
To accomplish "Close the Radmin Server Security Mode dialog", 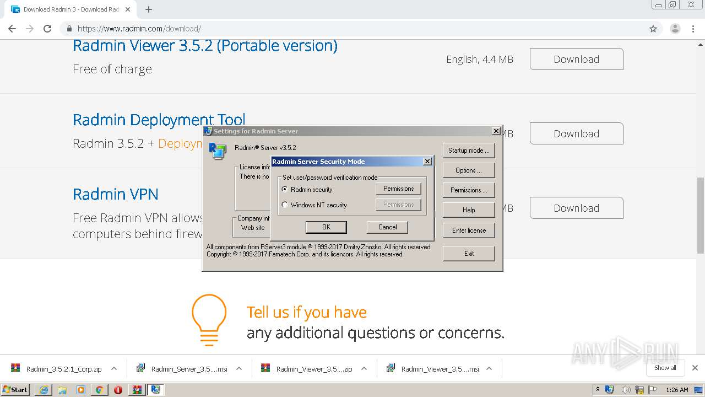I will [x=427, y=162].
